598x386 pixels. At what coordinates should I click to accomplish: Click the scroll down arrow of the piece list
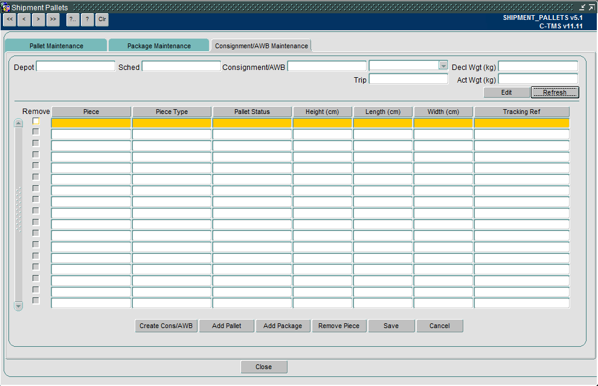tap(18, 306)
